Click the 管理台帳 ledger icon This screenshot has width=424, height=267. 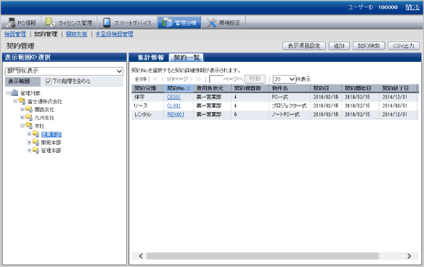(167, 23)
